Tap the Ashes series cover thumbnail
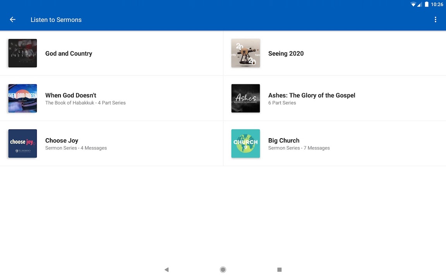 [245, 98]
